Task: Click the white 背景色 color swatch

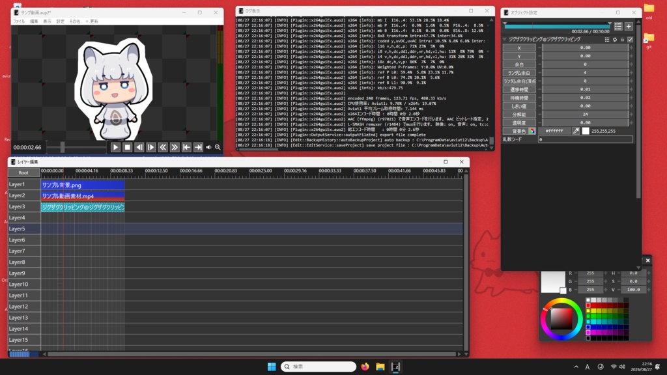Action: (x=586, y=131)
